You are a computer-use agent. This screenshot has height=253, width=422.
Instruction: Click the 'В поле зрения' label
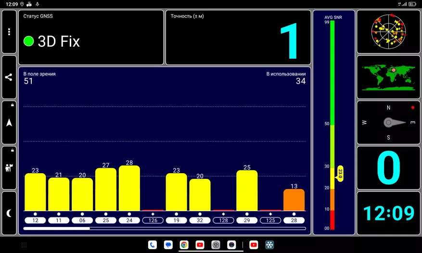point(39,74)
